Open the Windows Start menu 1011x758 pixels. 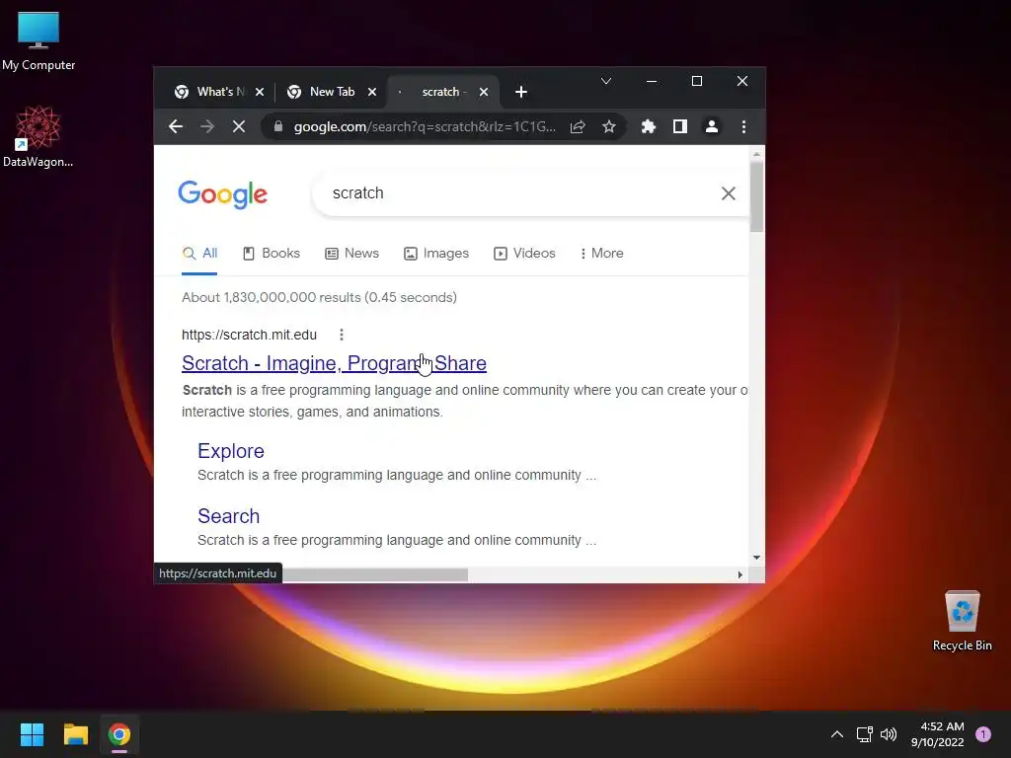[32, 734]
